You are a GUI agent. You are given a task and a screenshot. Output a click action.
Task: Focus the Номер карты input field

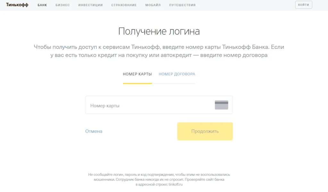pos(159,105)
